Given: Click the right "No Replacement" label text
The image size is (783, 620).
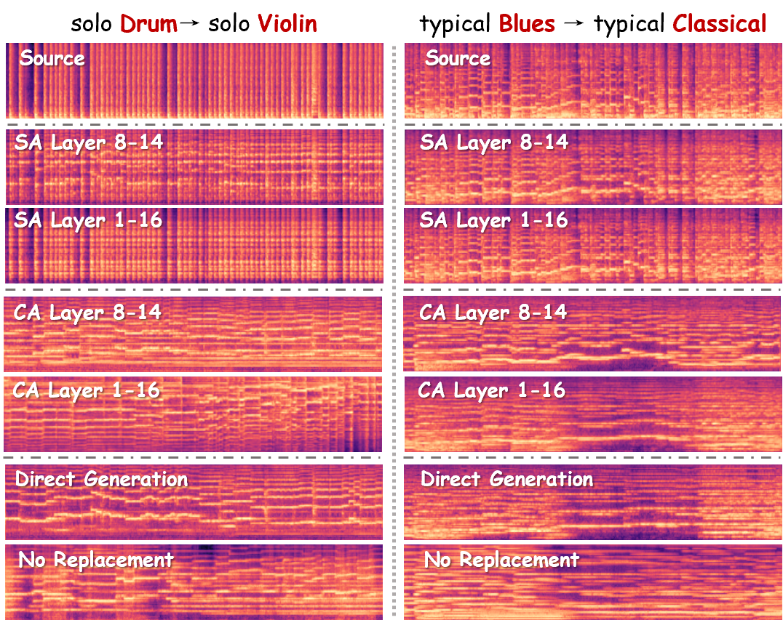Looking at the screenshot, I should pyautogui.click(x=501, y=560).
